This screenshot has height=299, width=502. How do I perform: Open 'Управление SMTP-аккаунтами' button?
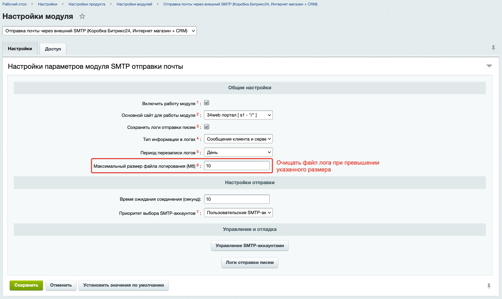tap(250, 246)
